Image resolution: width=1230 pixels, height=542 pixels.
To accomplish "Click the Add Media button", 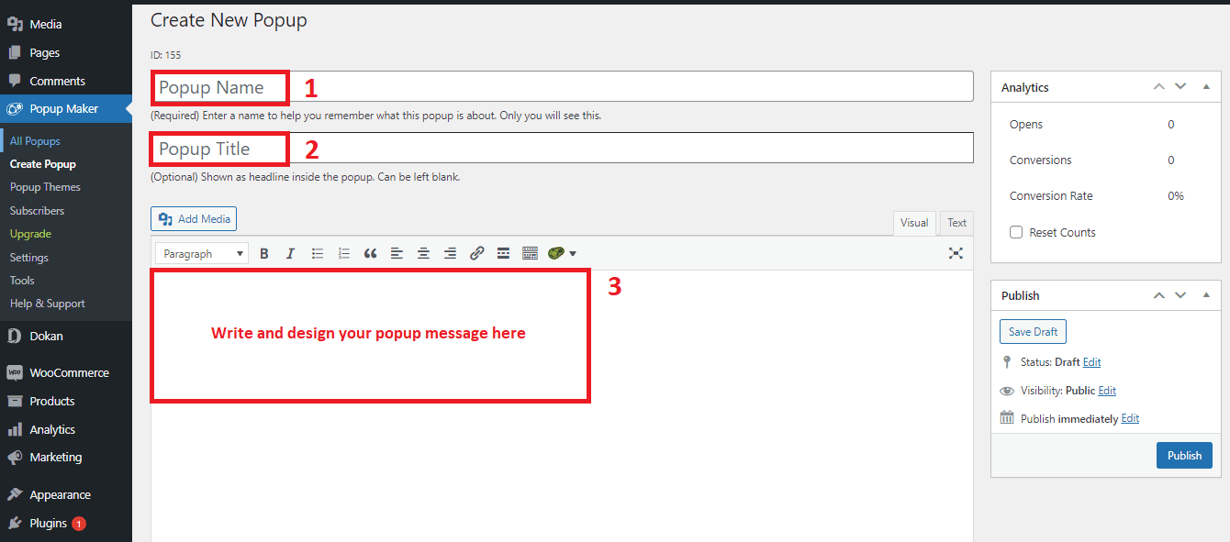I will 194,219.
